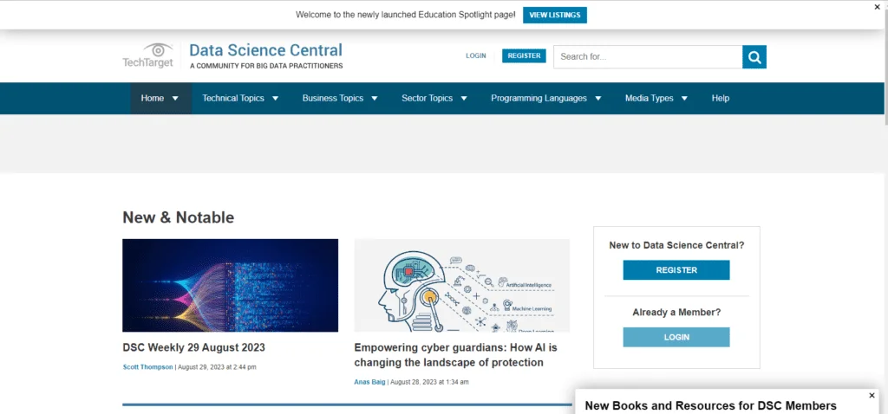Open the Help menu item
Viewport: 888px width, 414px height.
[721, 98]
